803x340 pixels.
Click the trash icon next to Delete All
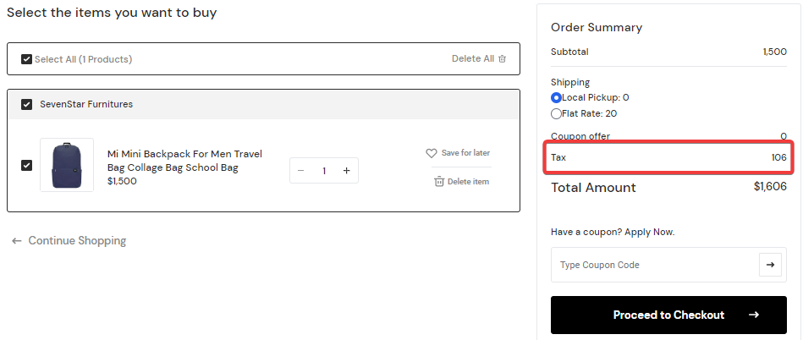point(503,59)
